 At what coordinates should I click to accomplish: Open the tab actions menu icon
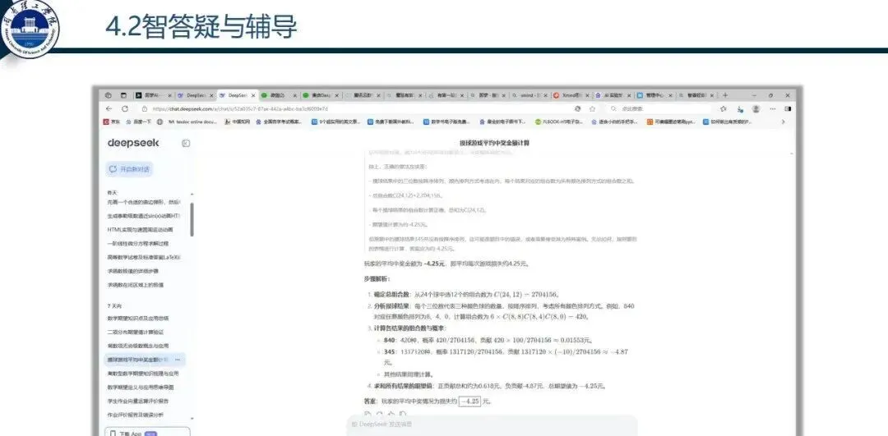123,95
